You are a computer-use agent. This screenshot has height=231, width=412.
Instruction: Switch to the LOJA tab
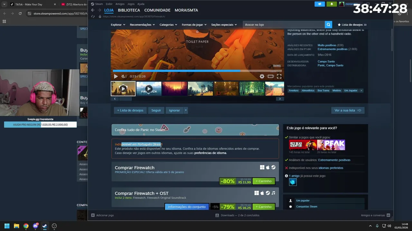[109, 10]
